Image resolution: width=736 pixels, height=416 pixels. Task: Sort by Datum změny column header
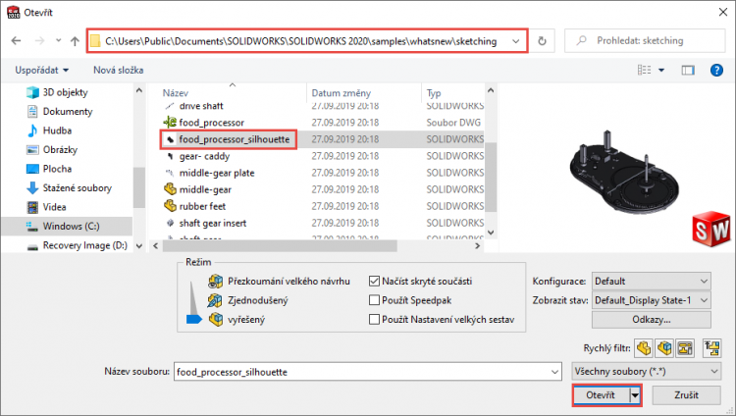(342, 93)
